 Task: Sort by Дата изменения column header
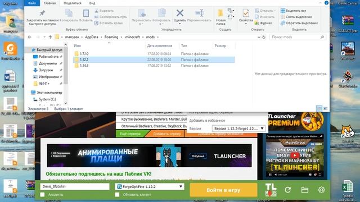pos(160,46)
